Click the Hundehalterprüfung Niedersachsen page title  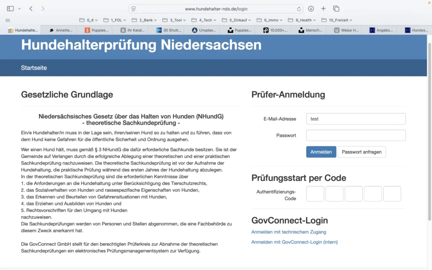[141, 45]
